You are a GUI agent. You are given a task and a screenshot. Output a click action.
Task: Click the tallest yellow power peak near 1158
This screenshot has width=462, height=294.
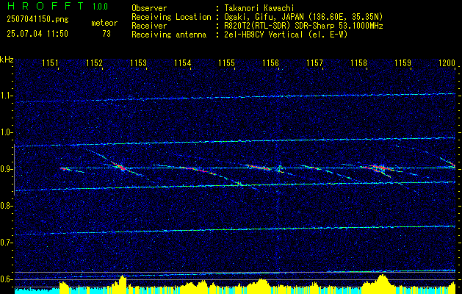click(382, 284)
